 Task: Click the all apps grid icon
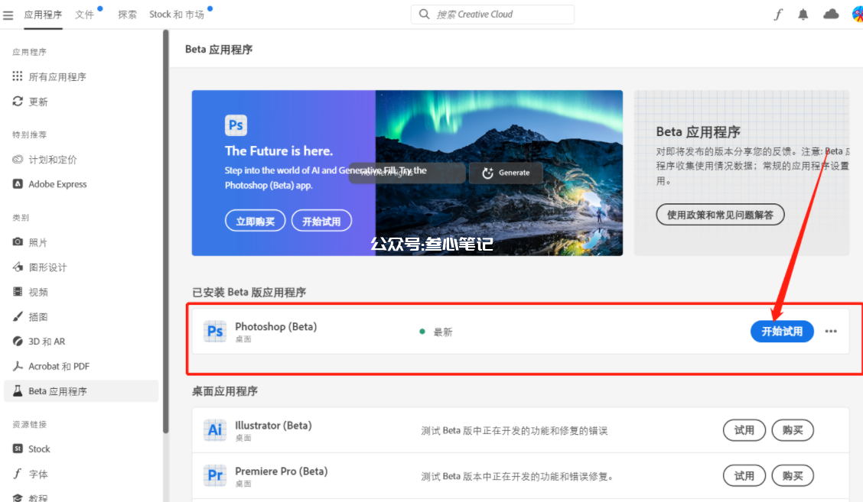(x=18, y=76)
